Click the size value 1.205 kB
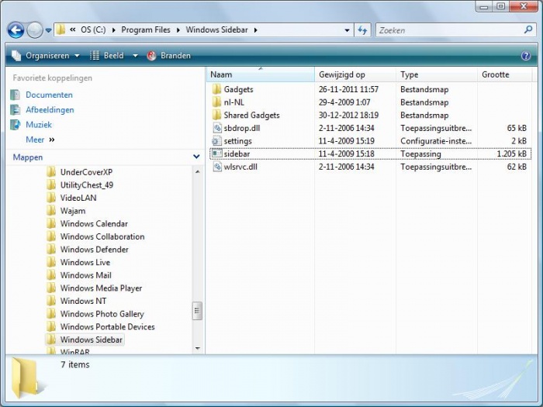 tap(511, 153)
